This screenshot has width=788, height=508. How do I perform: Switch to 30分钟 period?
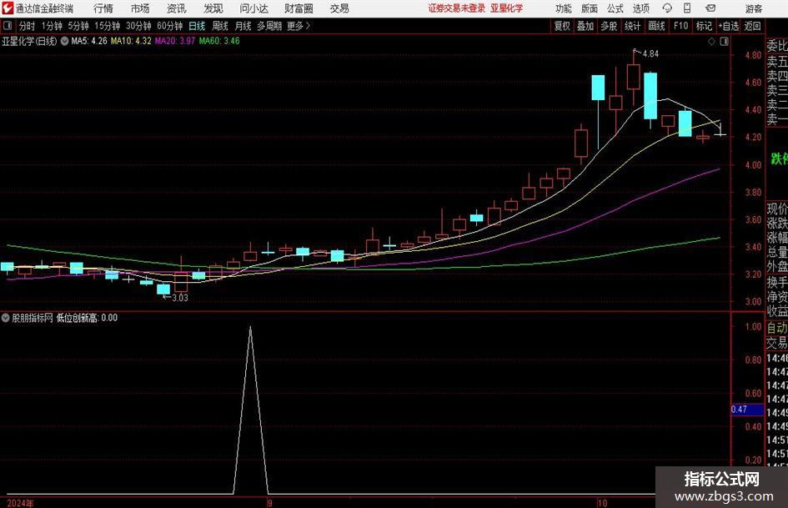[x=138, y=26]
